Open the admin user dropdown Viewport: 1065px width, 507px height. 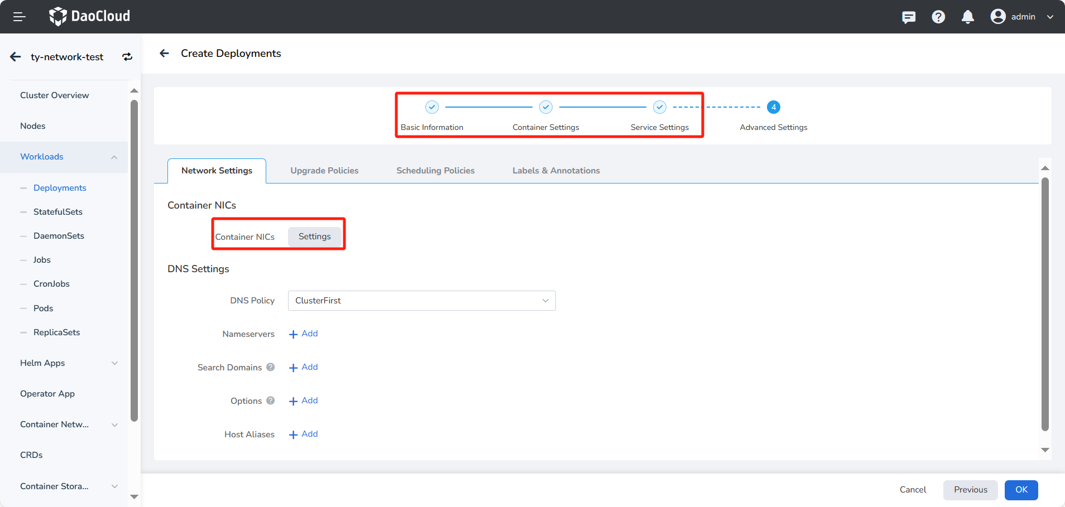point(1022,17)
